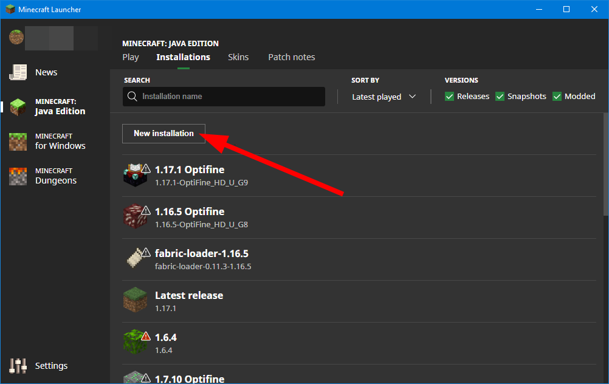Open the Skins tab

coord(238,57)
